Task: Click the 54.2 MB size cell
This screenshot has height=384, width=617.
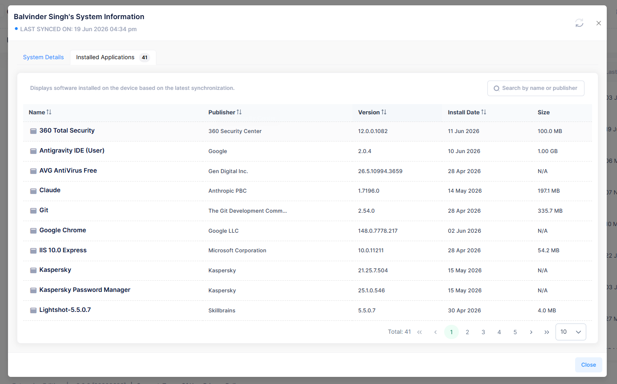Action: tap(548, 251)
